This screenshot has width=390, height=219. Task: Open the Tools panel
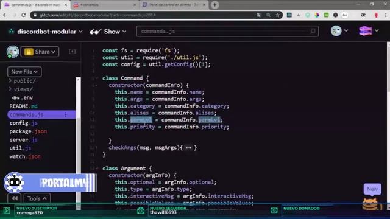[37, 198]
